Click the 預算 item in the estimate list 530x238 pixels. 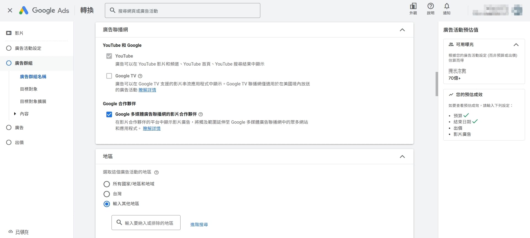tap(458, 116)
